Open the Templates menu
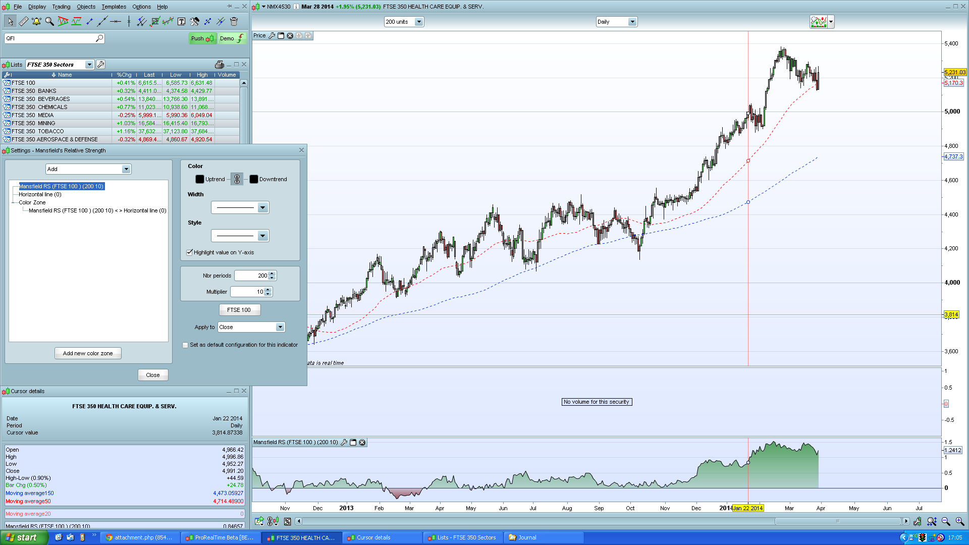Image resolution: width=969 pixels, height=545 pixels. click(114, 7)
